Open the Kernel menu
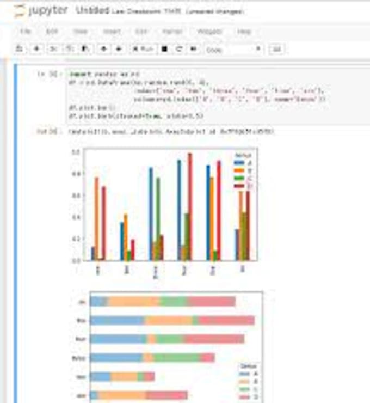Viewport: 370px width, 403px height. pos(172,32)
